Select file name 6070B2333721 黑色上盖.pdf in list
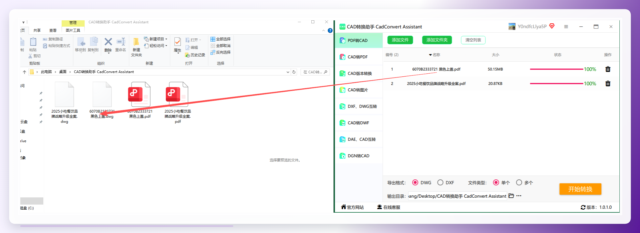Image resolution: width=640 pixels, height=233 pixels. tap(436, 69)
